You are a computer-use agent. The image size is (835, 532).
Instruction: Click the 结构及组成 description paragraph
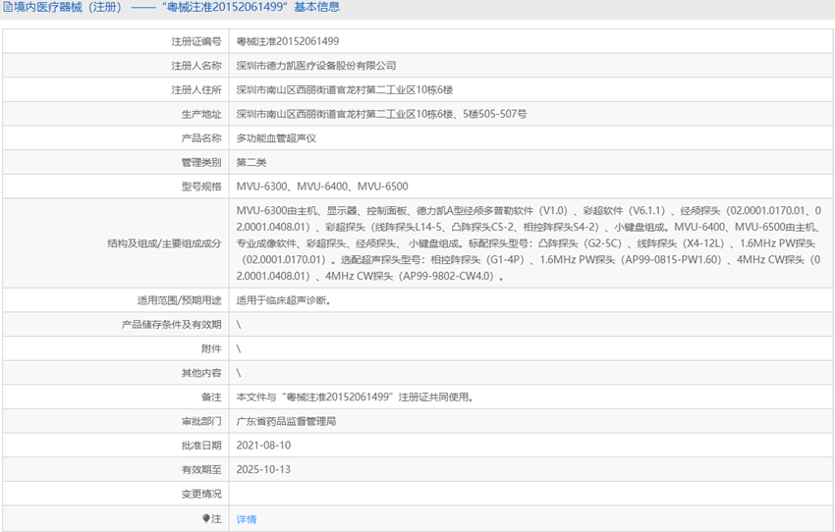529,243
